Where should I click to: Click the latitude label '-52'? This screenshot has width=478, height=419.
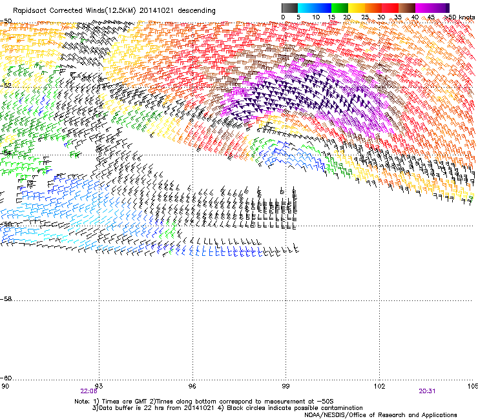coord(6,86)
